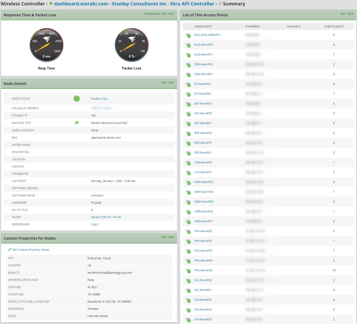Click the Meraki machine type vendor icon

[77, 123]
